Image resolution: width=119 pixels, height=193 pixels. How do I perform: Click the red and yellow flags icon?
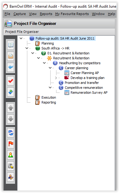click(x=10, y=144)
